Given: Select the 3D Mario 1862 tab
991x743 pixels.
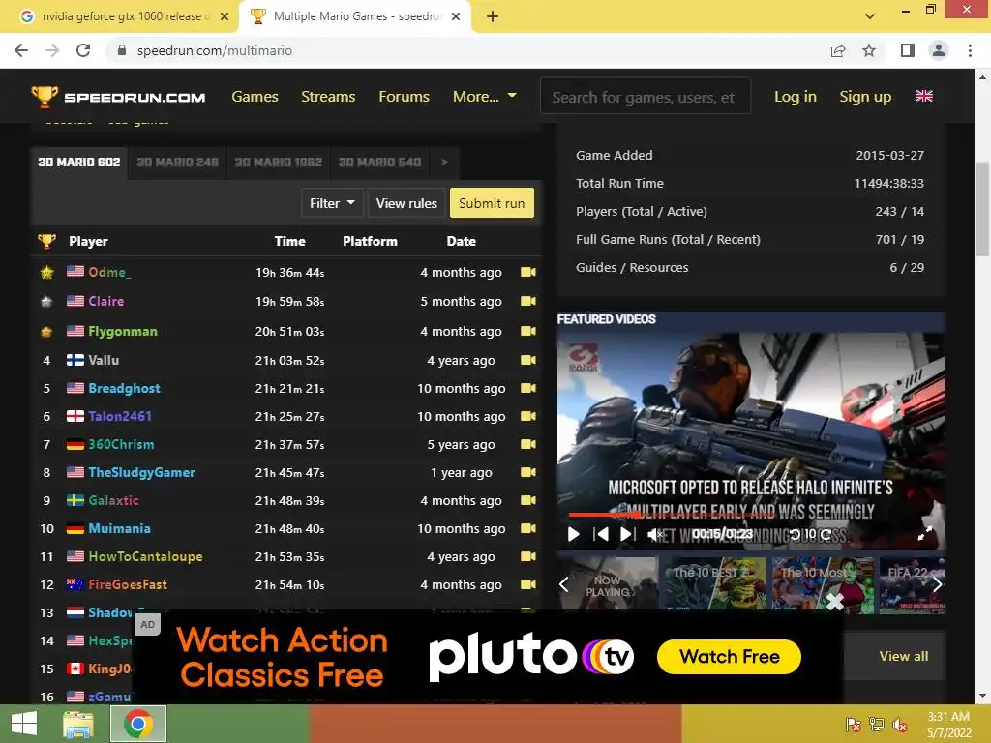Looking at the screenshot, I should [278, 163].
